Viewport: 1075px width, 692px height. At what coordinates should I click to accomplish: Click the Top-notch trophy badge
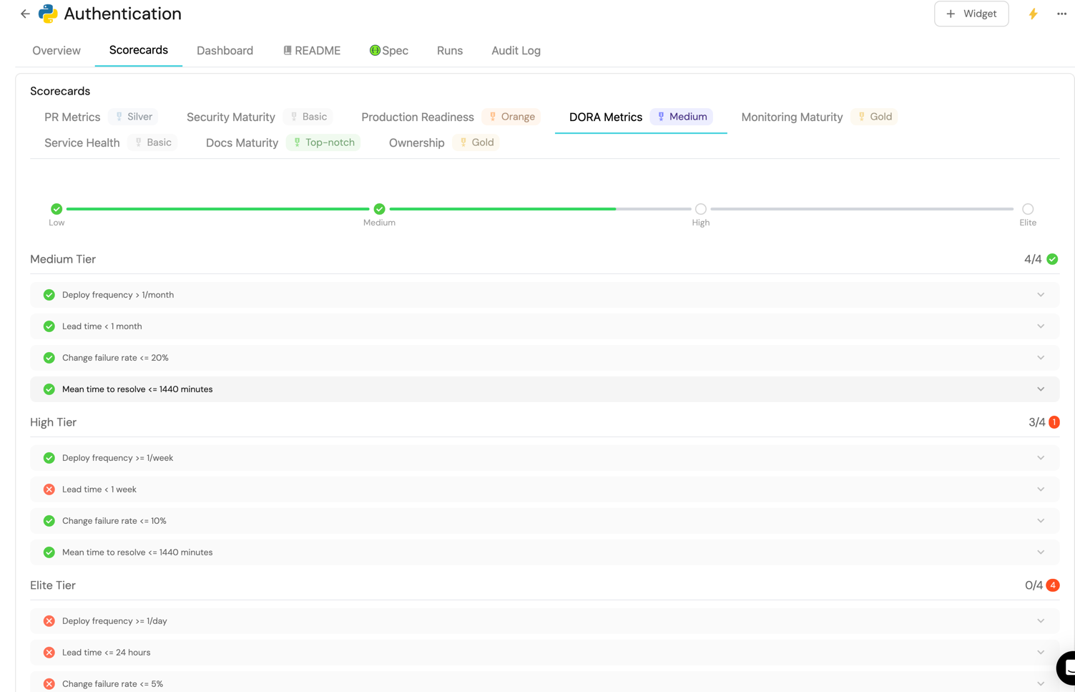323,142
